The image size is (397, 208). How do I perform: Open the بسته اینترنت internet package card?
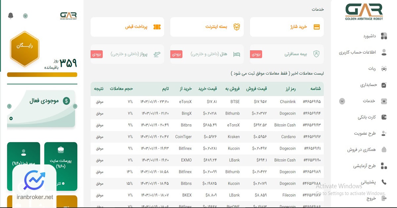[x=207, y=27]
